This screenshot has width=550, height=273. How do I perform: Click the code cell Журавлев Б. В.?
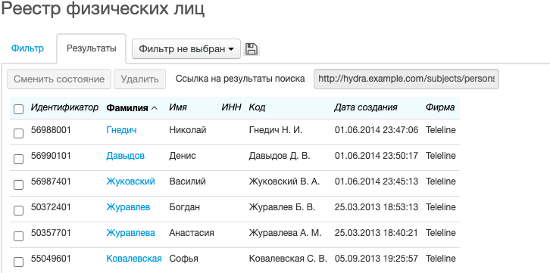click(x=282, y=207)
